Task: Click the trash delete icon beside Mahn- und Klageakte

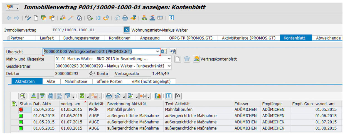Action: (x=187, y=59)
